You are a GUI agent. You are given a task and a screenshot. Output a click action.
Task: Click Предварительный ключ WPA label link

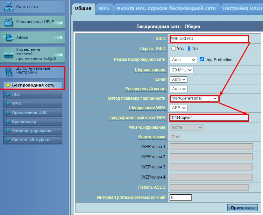pos(137,118)
